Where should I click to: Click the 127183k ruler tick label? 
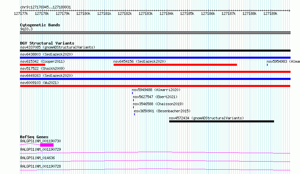tap(146, 13)
